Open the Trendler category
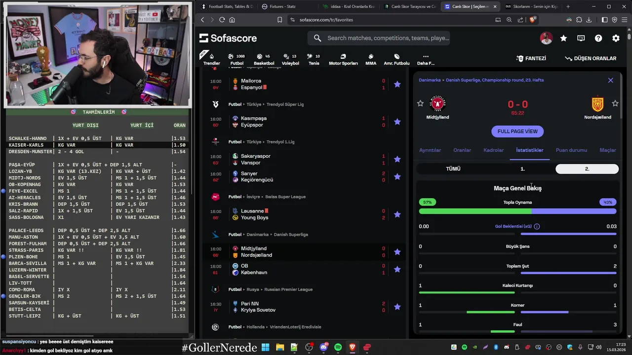 [x=211, y=59]
